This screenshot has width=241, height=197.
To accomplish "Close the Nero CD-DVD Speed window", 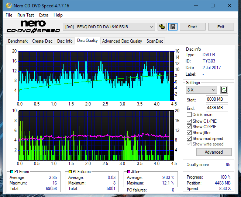I will pyautogui.click(x=230, y=6).
